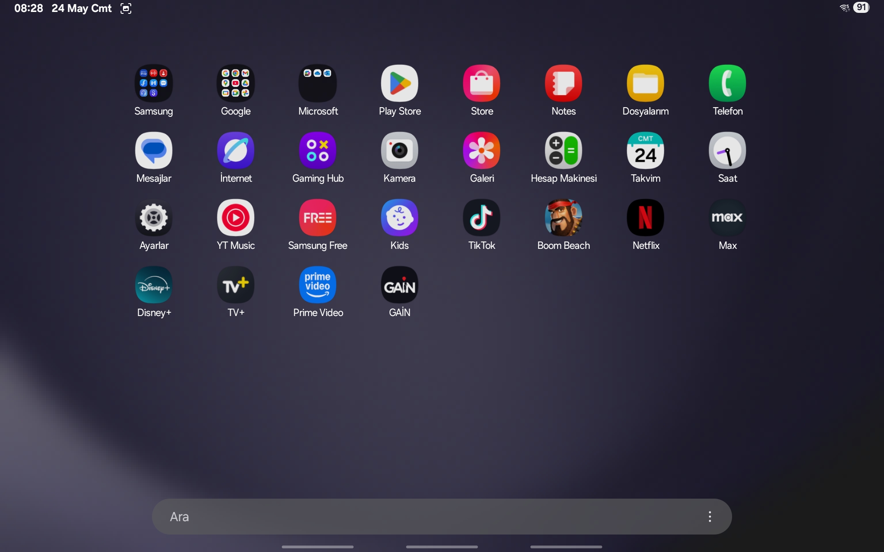The image size is (884, 552).
Task: Open the three-dot menu in search bar
Action: [x=710, y=517]
